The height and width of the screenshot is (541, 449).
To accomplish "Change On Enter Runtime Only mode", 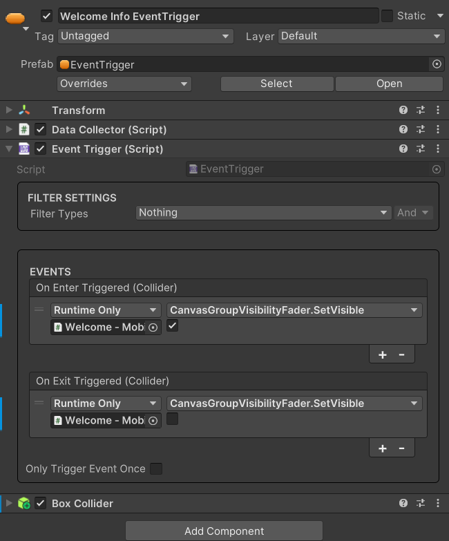I will pyautogui.click(x=106, y=310).
